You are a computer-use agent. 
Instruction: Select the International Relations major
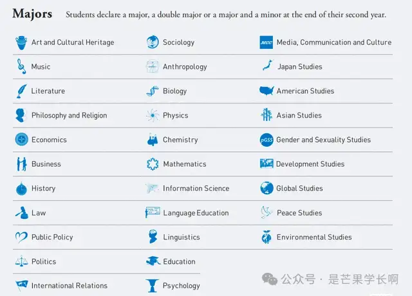(69, 286)
